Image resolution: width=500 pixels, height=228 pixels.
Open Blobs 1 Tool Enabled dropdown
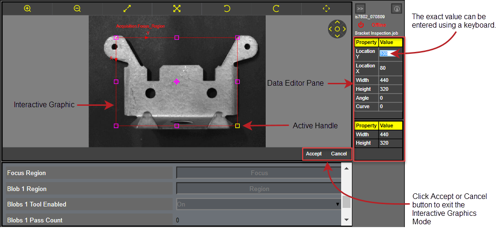tap(259, 204)
